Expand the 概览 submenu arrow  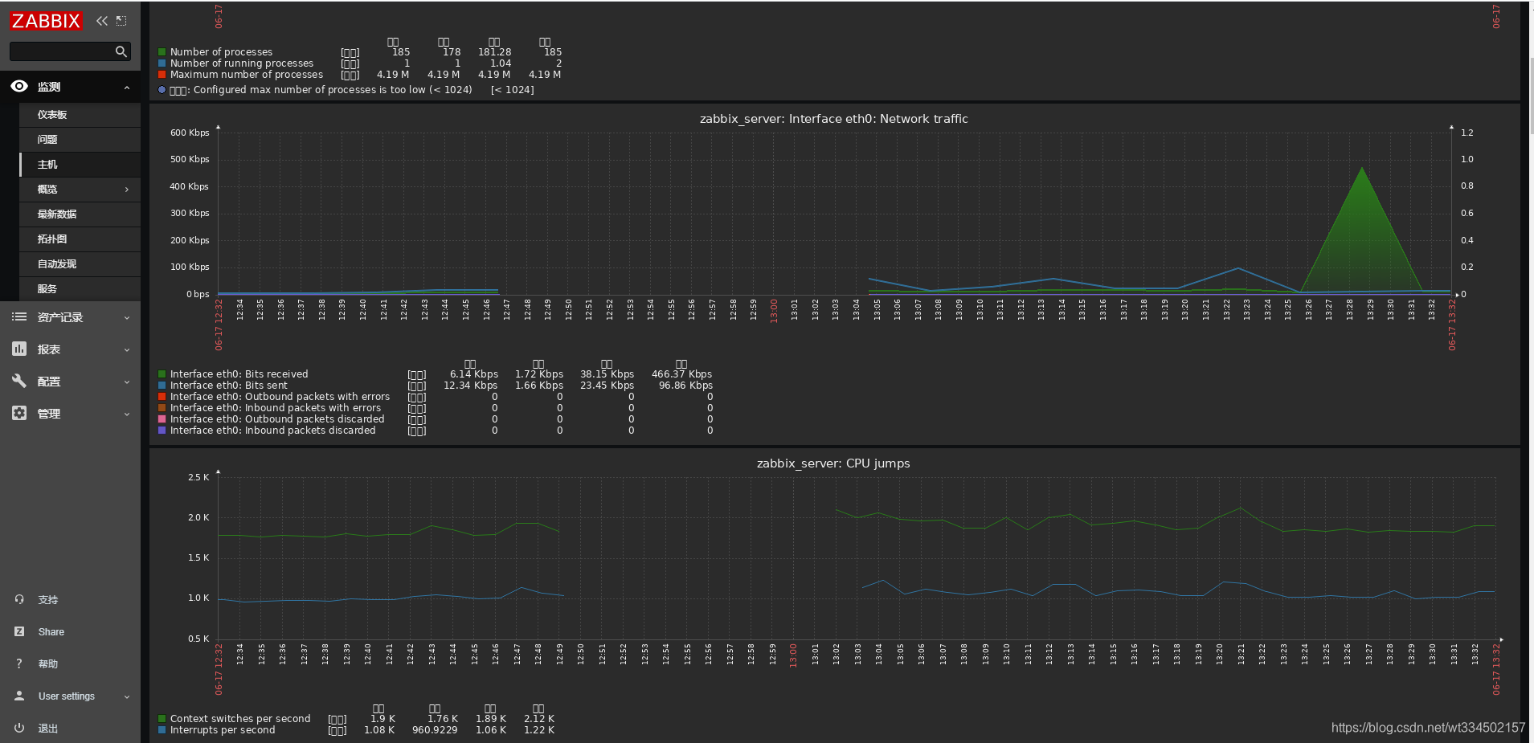127,190
